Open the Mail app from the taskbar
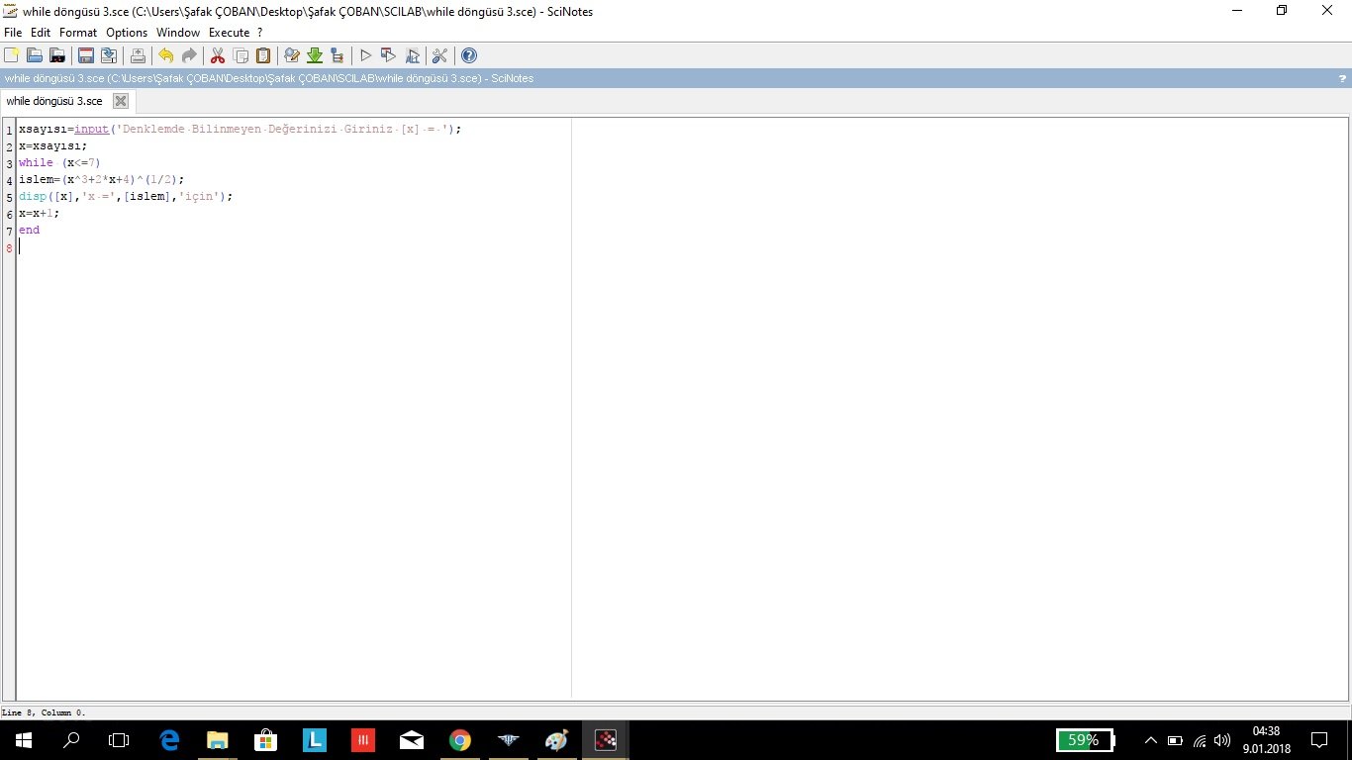This screenshot has height=760, width=1352. (x=412, y=740)
